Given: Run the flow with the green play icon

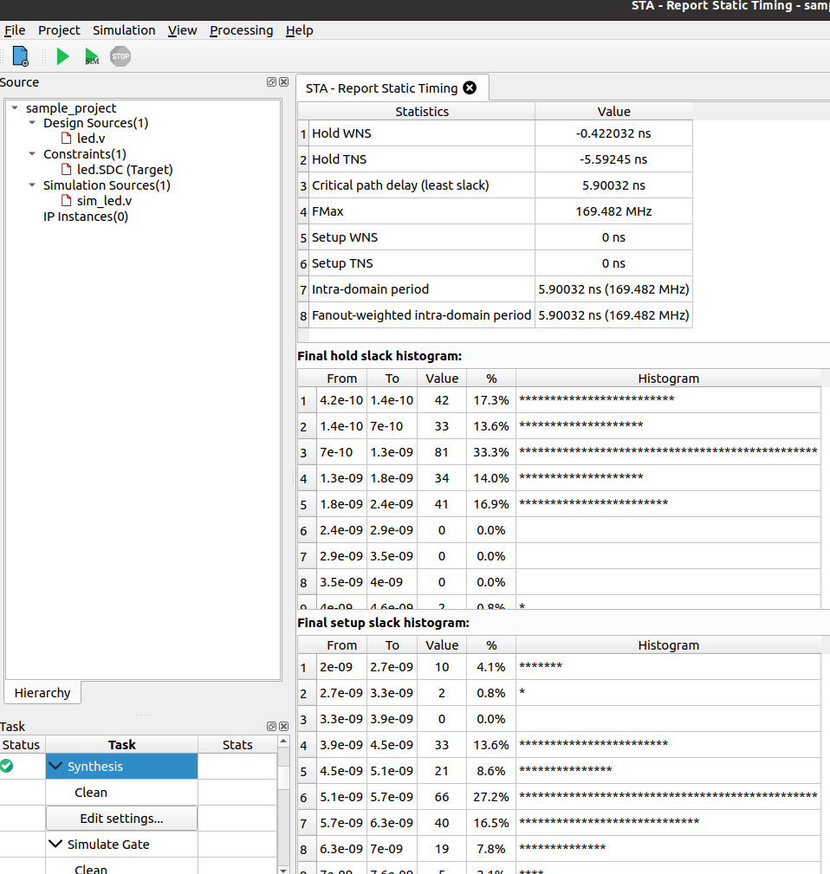Looking at the screenshot, I should [62, 55].
